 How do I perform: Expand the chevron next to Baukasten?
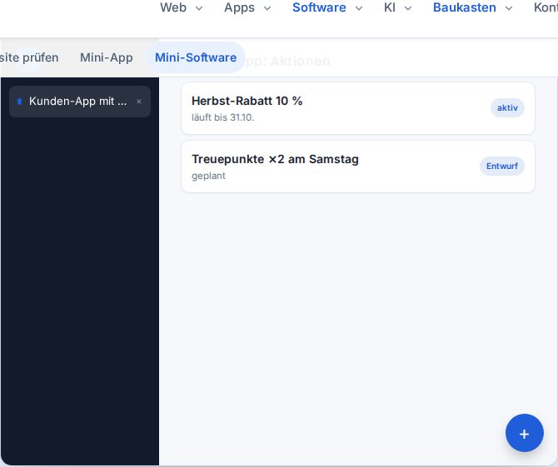[509, 8]
